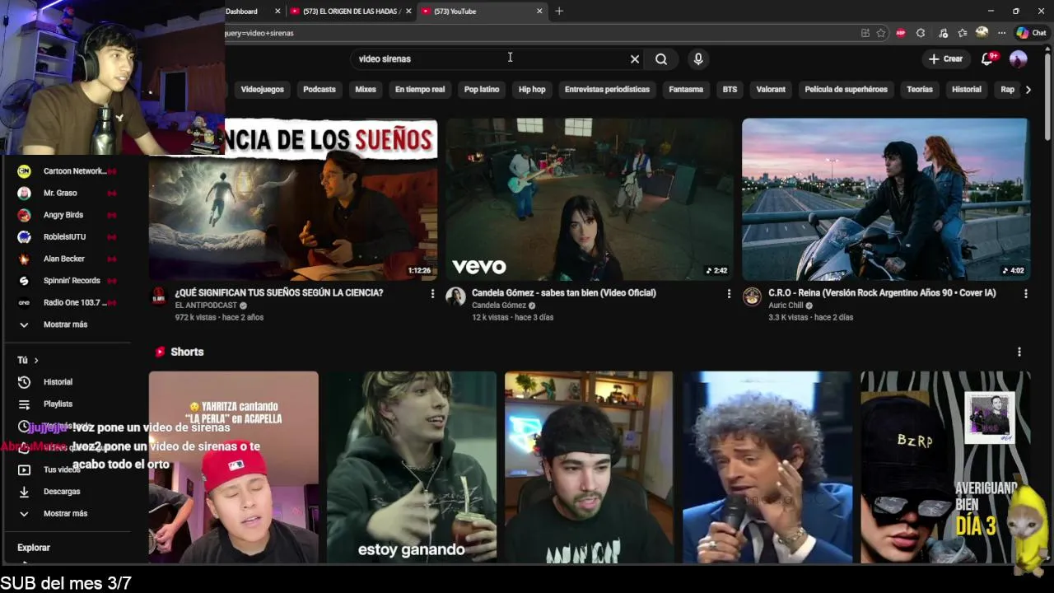Open browser favorites list icon
Image resolution: width=1054 pixels, height=593 pixels.
coord(963,33)
